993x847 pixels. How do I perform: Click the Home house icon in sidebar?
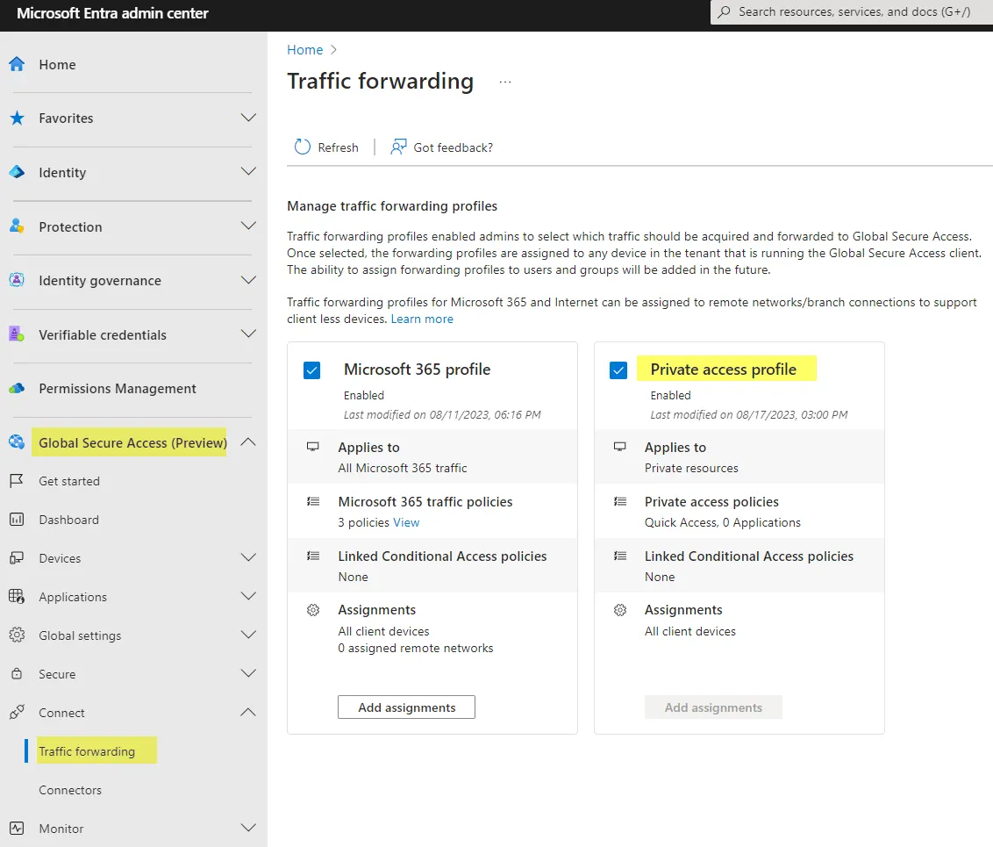point(17,64)
